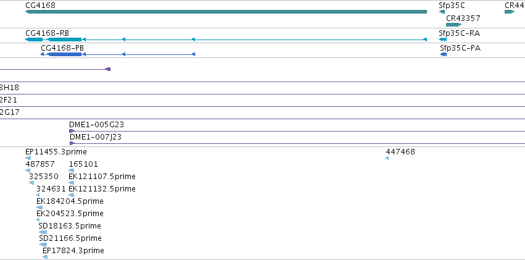The height and width of the screenshot is (260, 525).
Task: Click the 447468 feature arrow marker
Action: [x=387, y=158]
